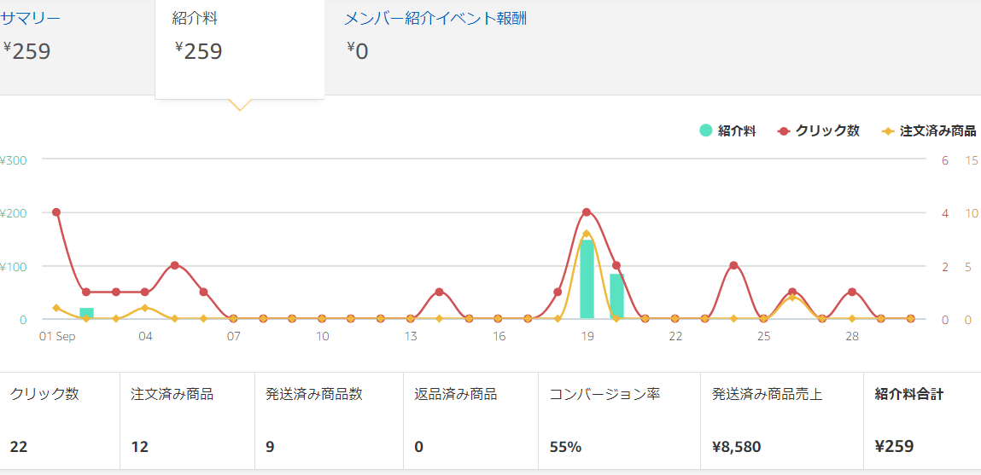Screen dimensions: 981x475
Task: Select the small teal bar on day 02
Action: click(86, 313)
